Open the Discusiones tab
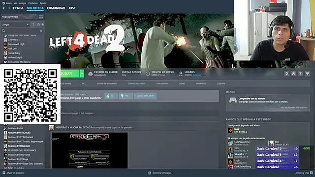 162,84
